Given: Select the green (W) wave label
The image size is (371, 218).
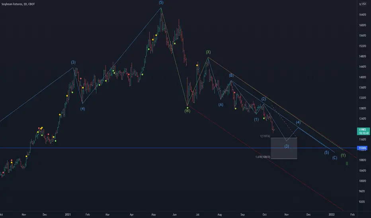Looking at the screenshot, I should (x=187, y=111).
